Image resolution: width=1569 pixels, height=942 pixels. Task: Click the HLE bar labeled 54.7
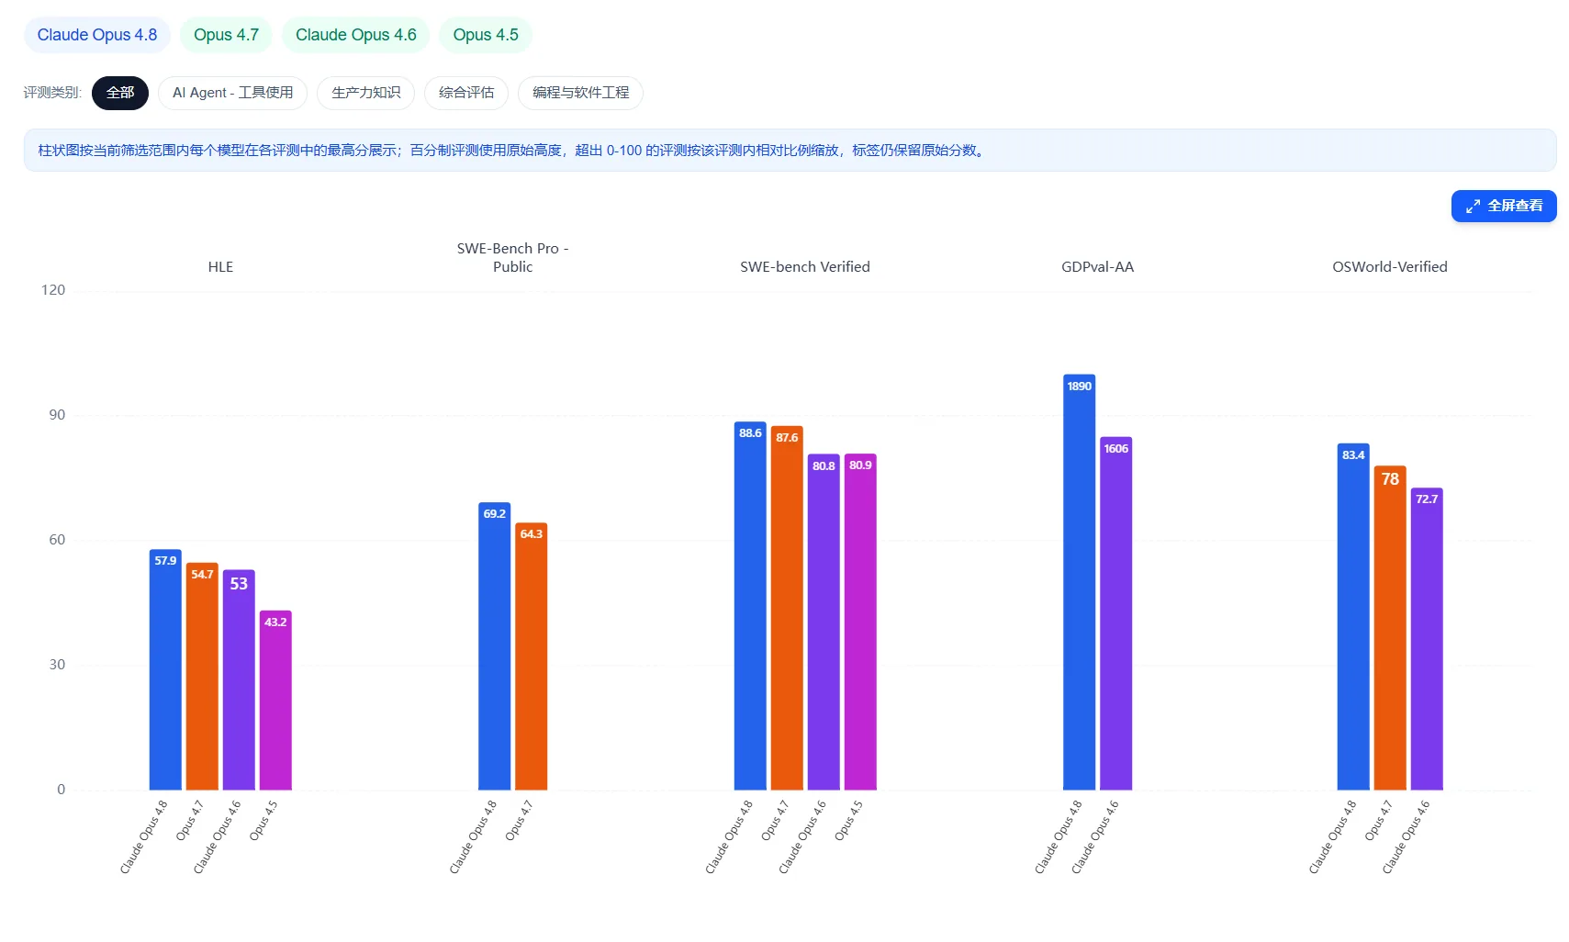coord(202,676)
